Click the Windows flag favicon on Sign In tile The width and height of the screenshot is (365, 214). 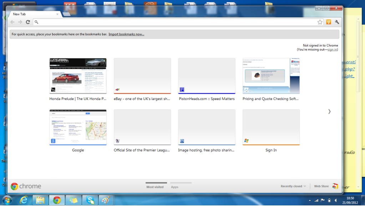point(246,141)
